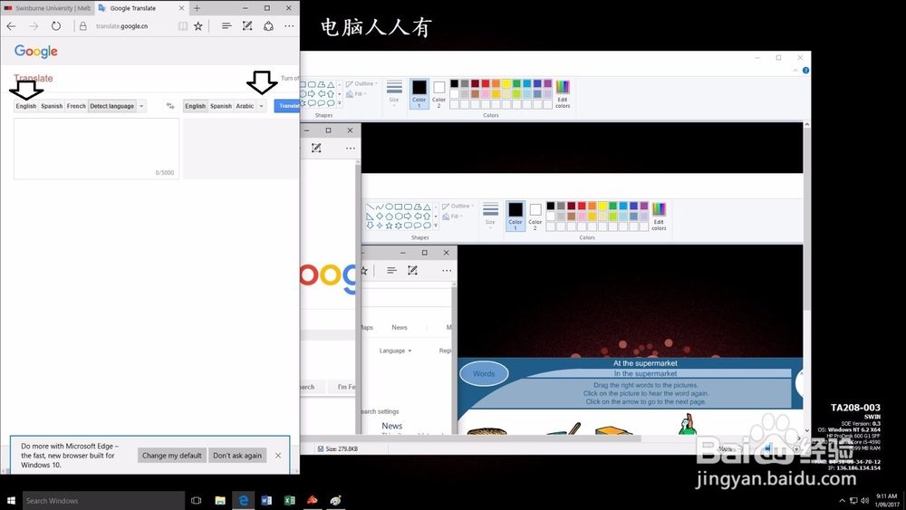The height and width of the screenshot is (510, 906).
Task: Select up arrow shape in Paint
Action: 331,93
